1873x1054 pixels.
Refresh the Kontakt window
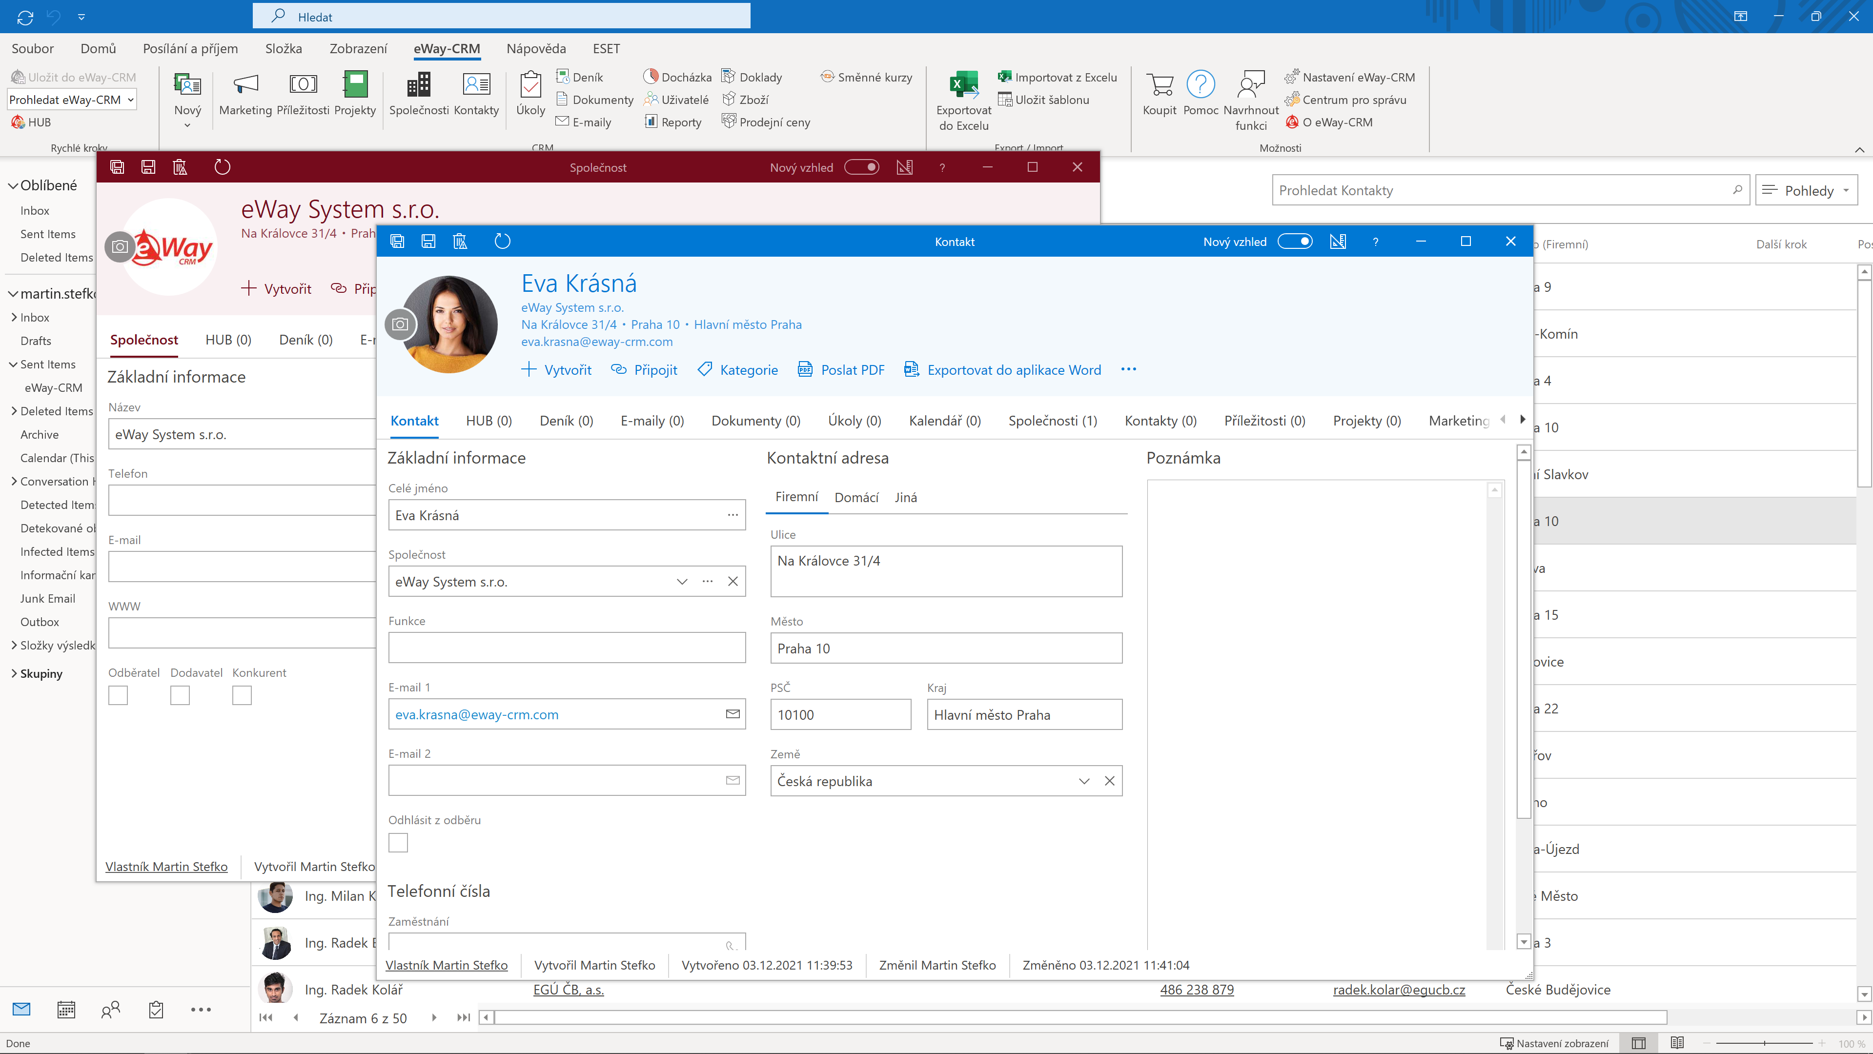(503, 242)
